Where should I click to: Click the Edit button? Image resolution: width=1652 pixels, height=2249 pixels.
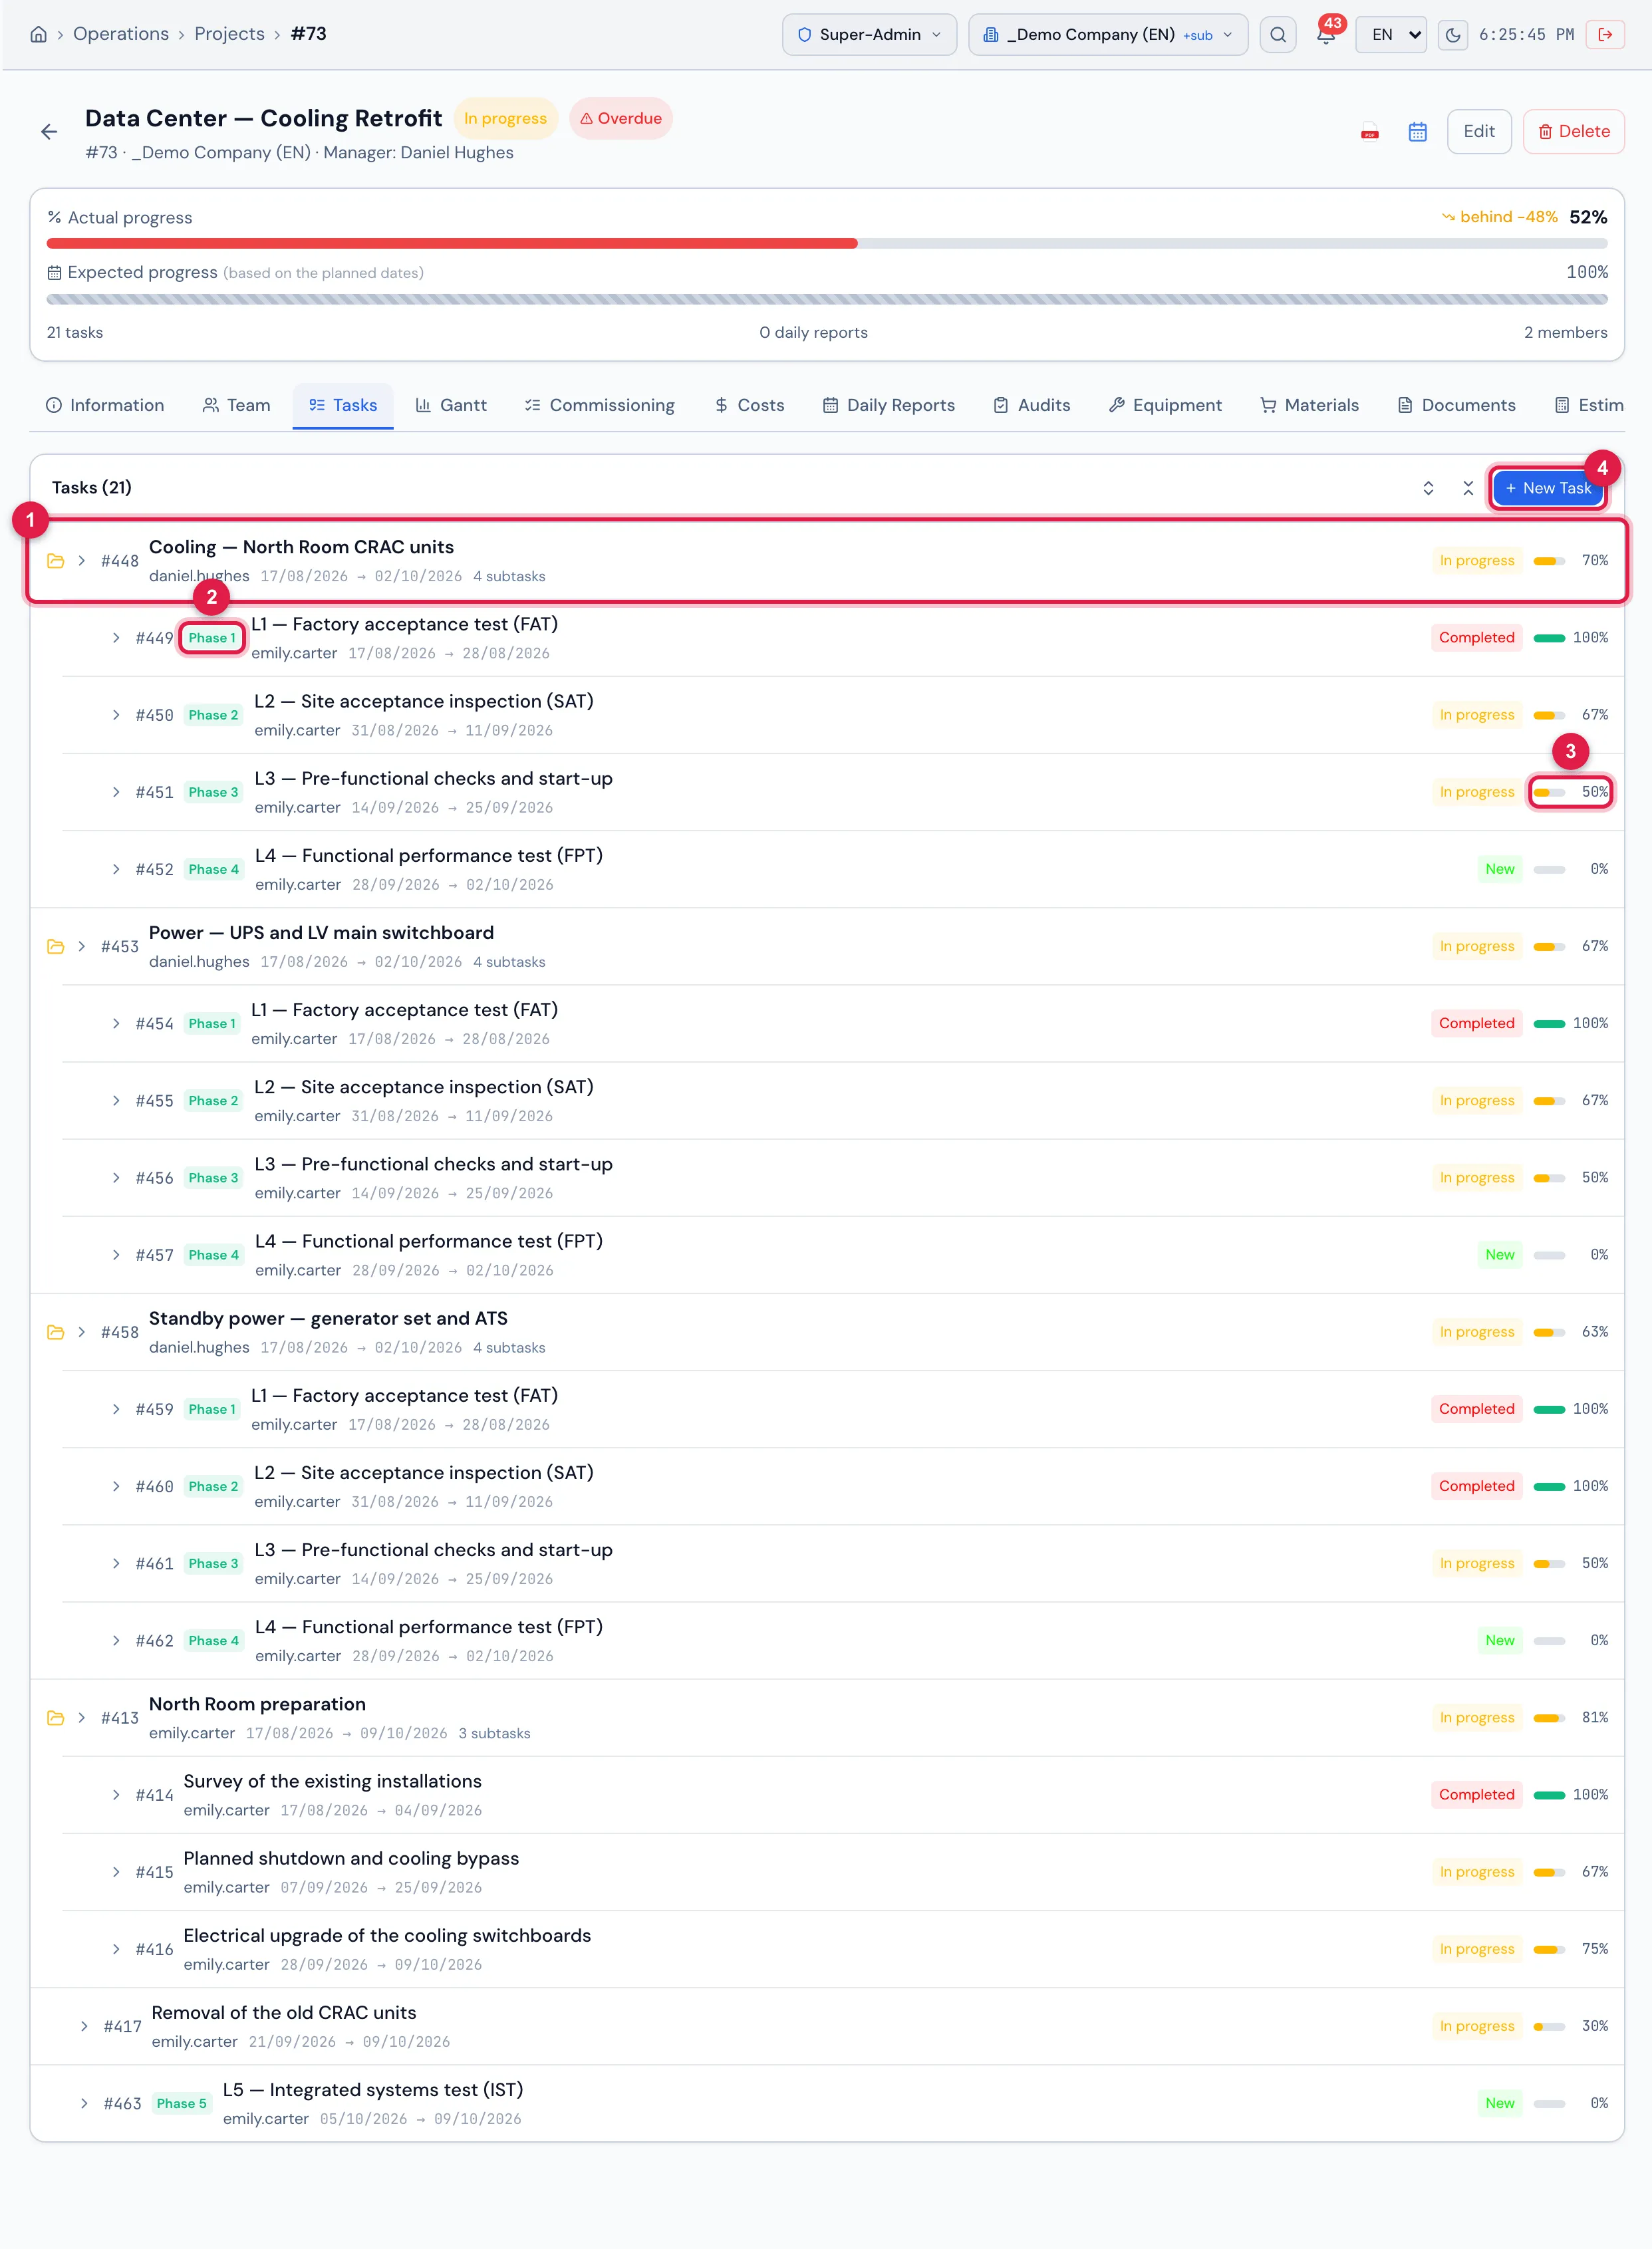(x=1479, y=132)
